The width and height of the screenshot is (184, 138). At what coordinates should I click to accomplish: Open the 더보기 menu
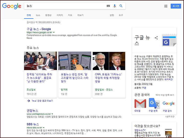(x=80, y=15)
